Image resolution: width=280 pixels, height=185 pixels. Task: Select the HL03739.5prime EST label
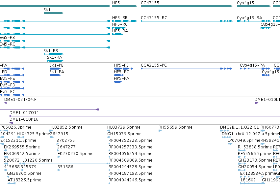coord(124,127)
